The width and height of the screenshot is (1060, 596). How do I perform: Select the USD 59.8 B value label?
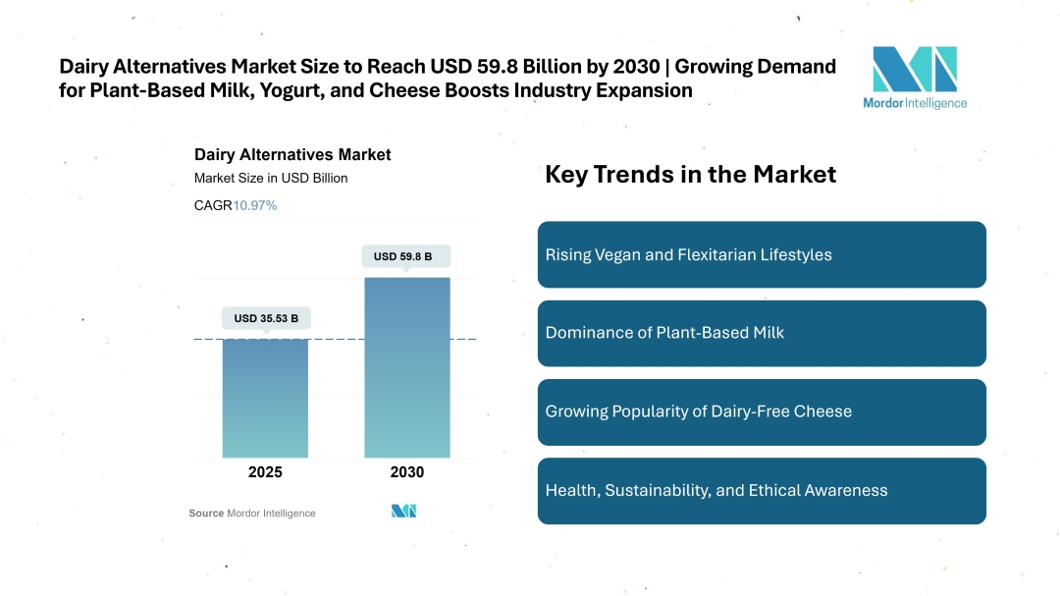407,256
